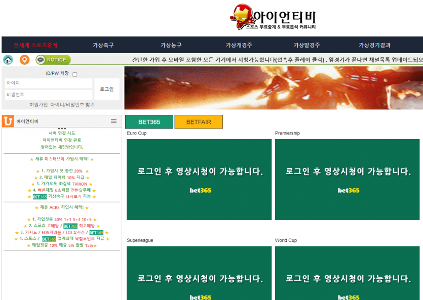
Task: Click the 매일첫충 10% 매충 5% line
Action: coord(62,245)
